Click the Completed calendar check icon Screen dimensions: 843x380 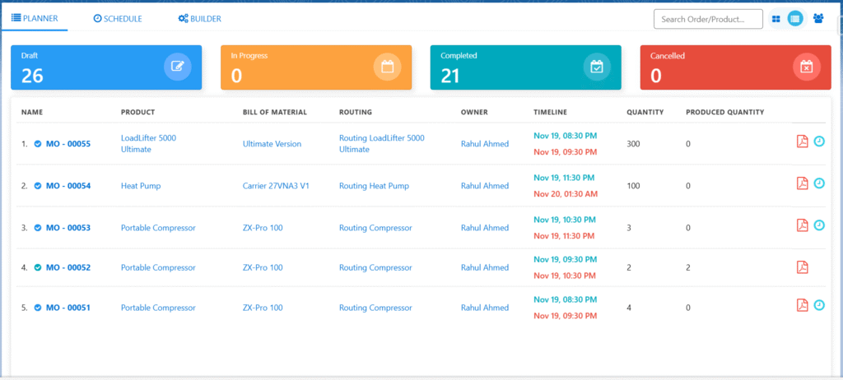(x=598, y=67)
